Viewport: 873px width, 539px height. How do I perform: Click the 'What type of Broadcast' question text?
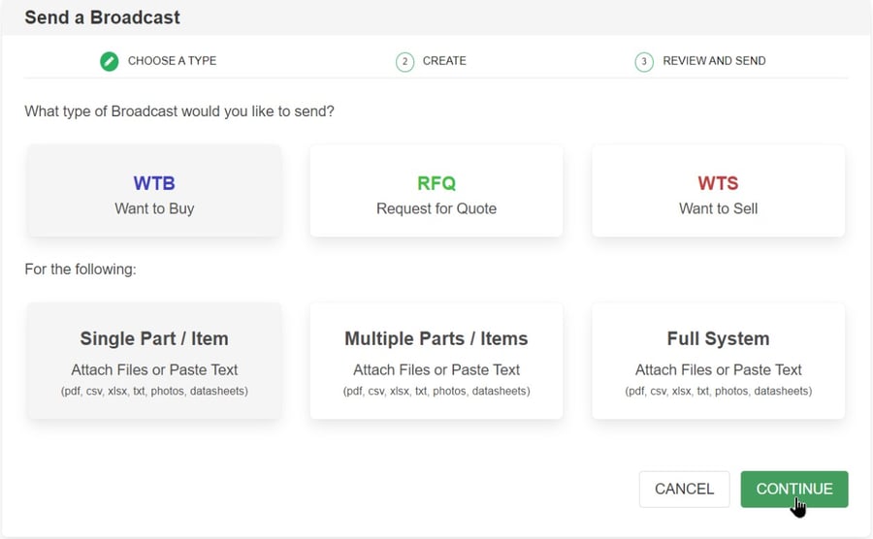click(x=179, y=111)
